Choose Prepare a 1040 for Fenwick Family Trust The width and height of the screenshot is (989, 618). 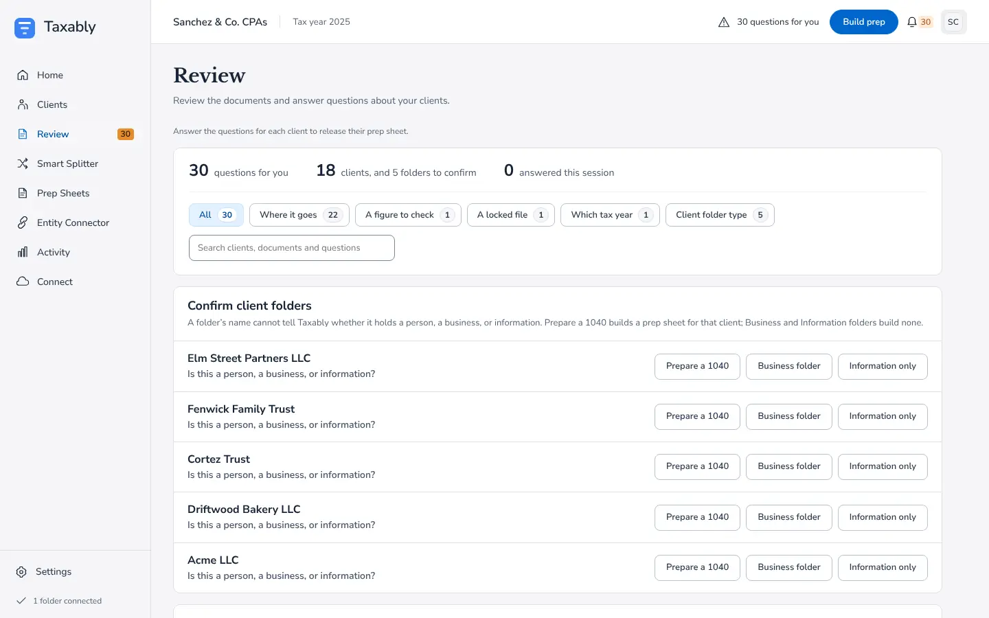[697, 416]
